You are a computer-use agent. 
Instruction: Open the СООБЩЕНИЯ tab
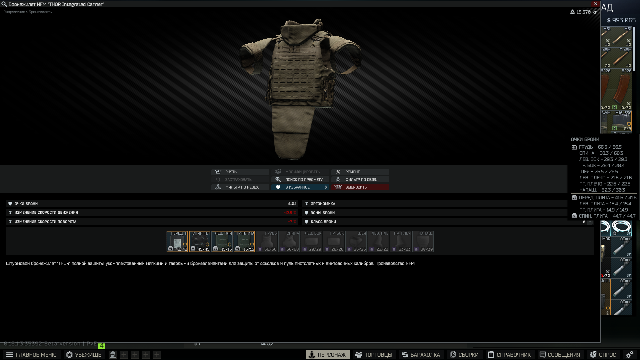[560, 355]
